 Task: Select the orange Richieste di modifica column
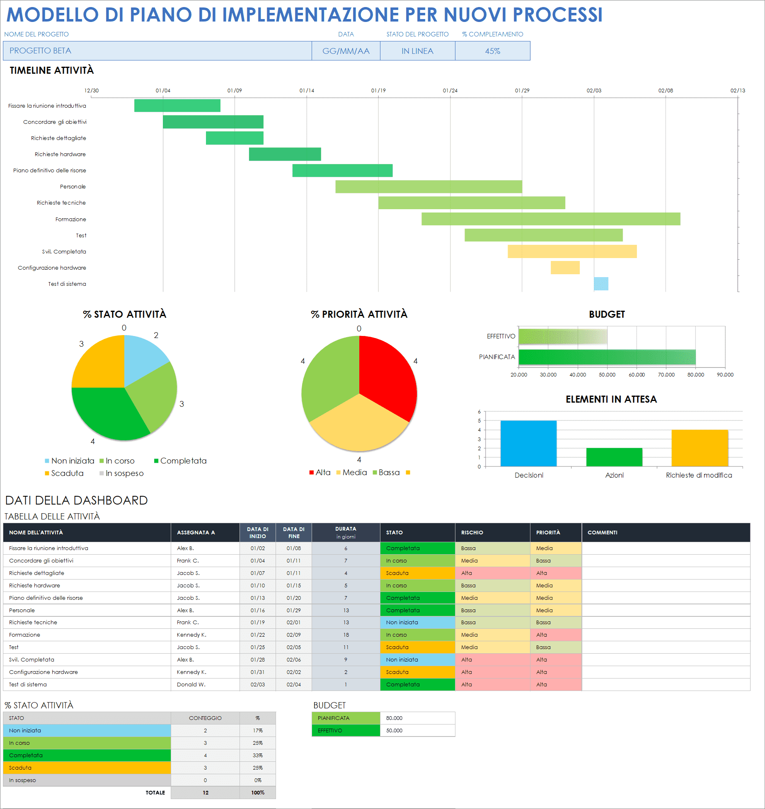click(700, 448)
